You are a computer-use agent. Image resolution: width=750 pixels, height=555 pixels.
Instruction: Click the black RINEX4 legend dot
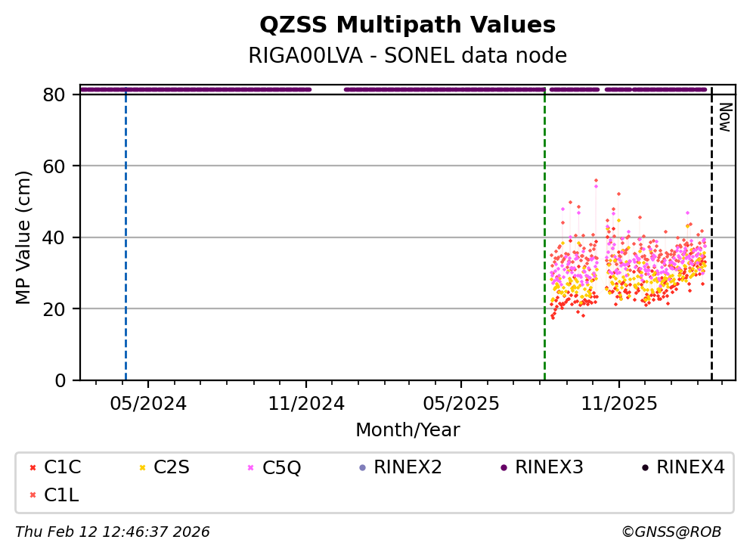click(644, 468)
